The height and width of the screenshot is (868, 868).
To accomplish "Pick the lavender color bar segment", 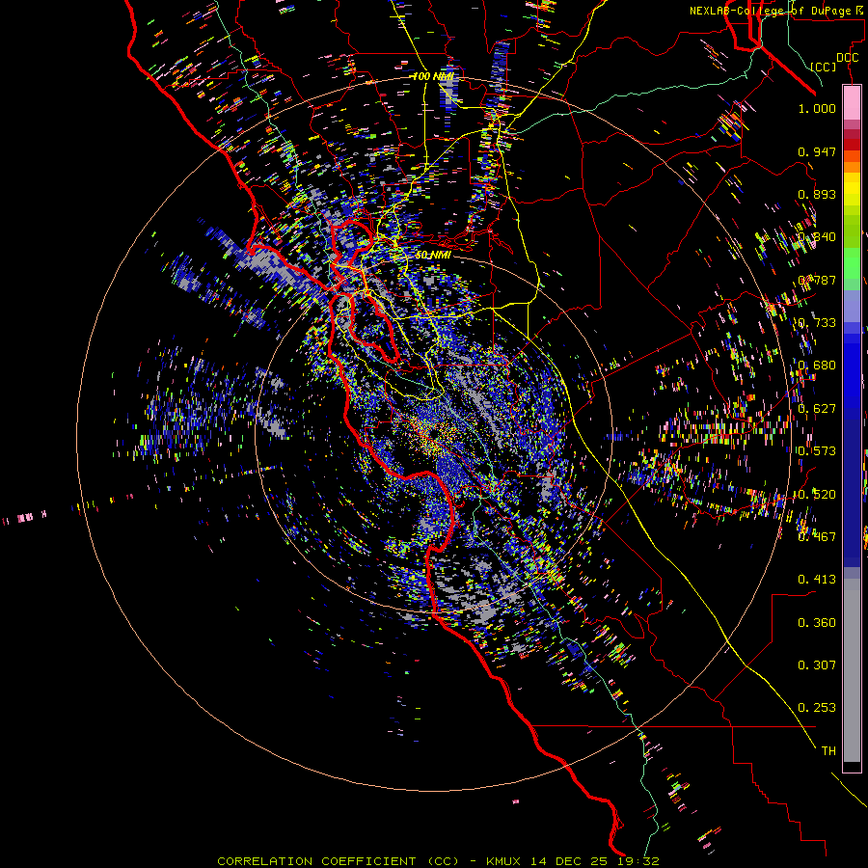I will [852, 306].
